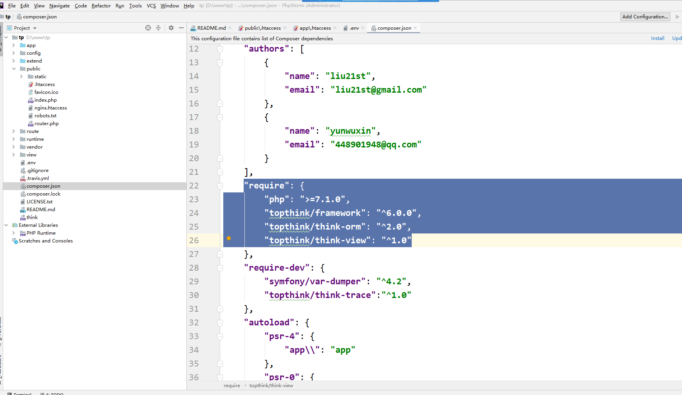Open the VCS menu
Viewport: 682px width, 395px height.
[151, 5]
